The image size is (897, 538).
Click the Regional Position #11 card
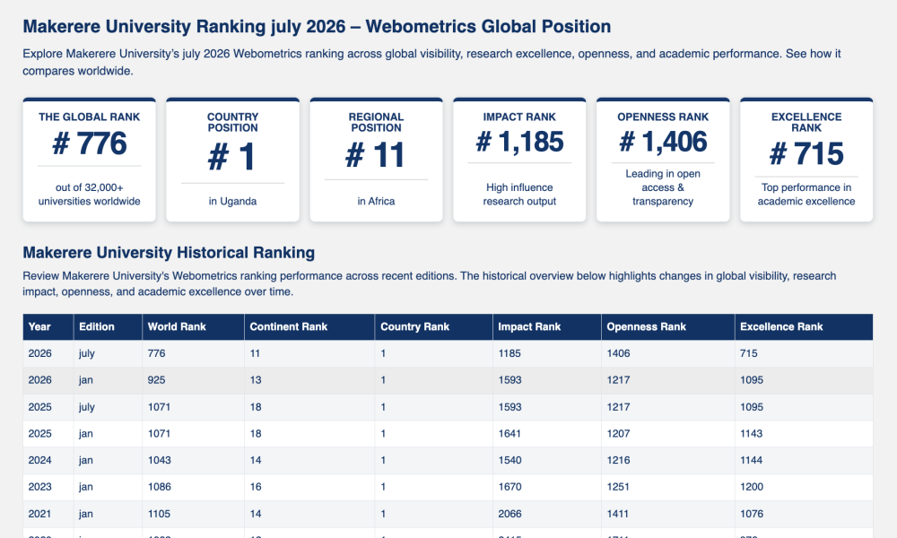376,160
